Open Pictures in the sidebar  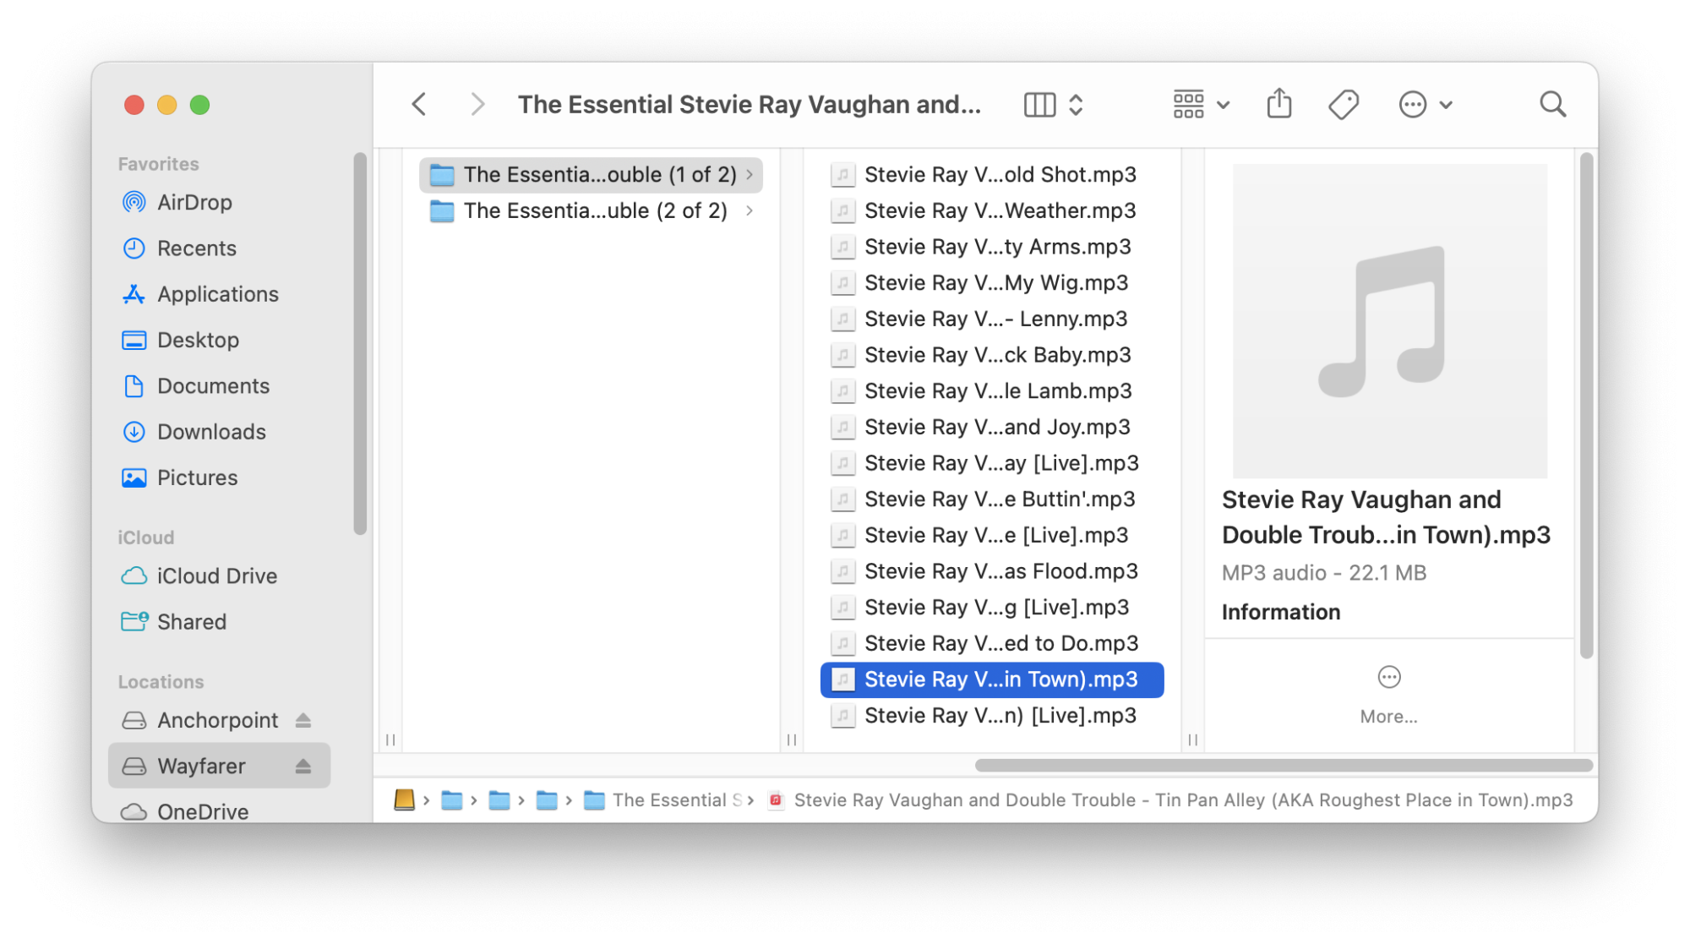coord(218,477)
